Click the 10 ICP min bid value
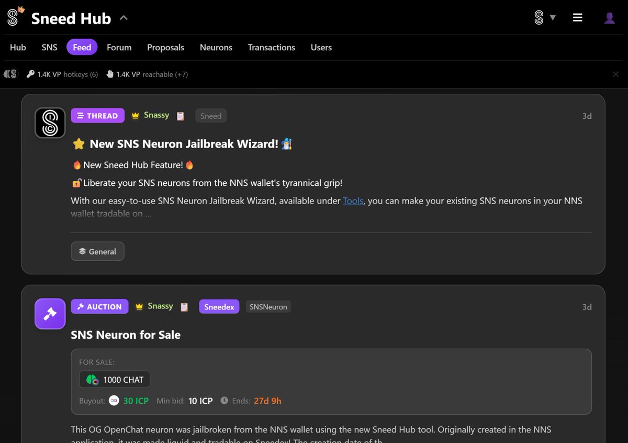 coord(200,401)
